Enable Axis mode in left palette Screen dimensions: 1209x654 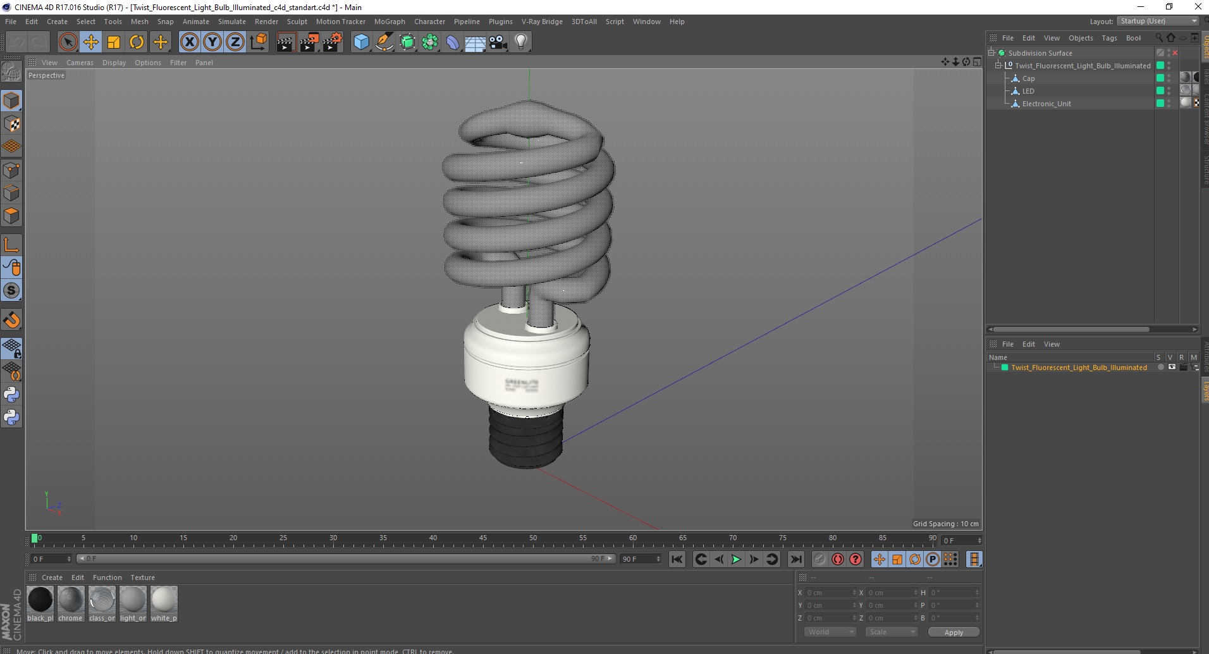coord(11,245)
